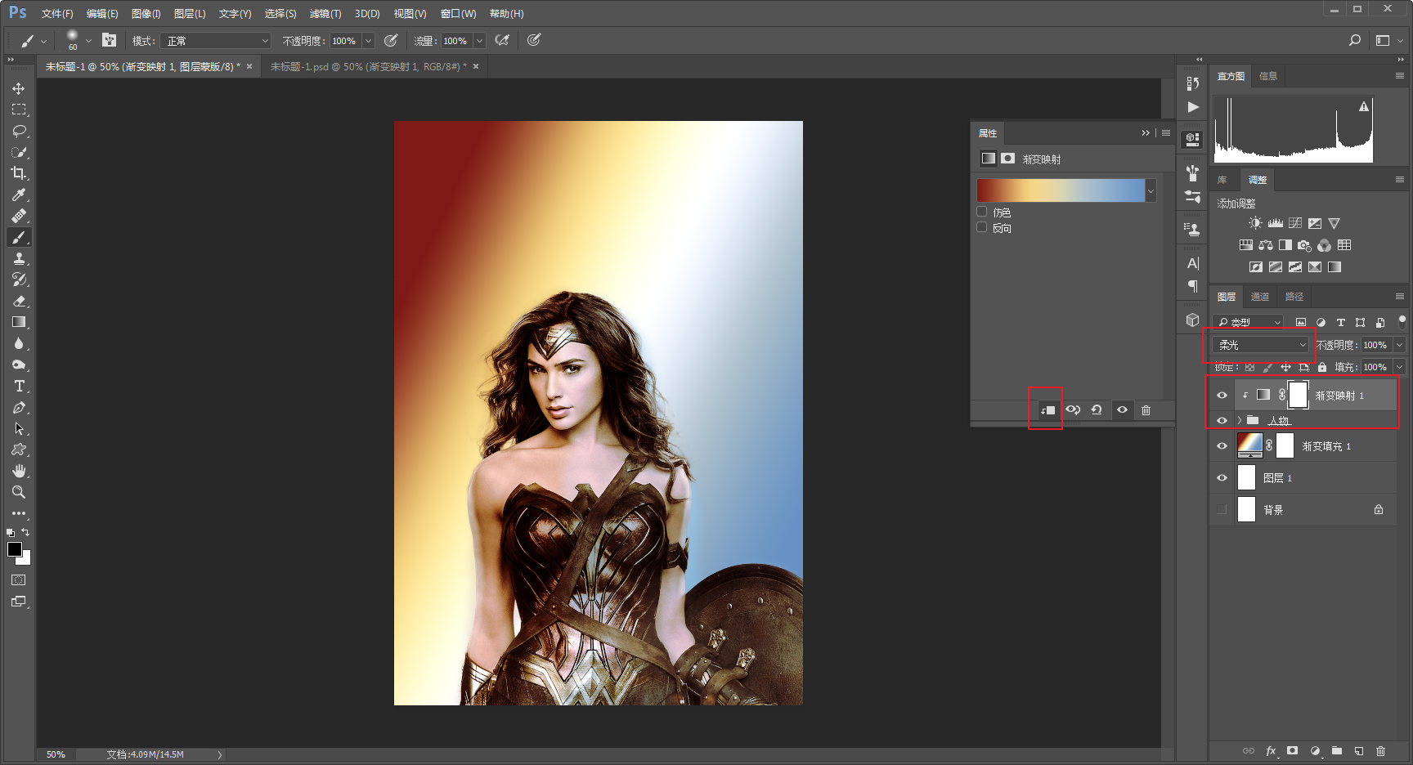The image size is (1413, 765).
Task: Open the brush preset picker arrow
Action: pos(88,40)
